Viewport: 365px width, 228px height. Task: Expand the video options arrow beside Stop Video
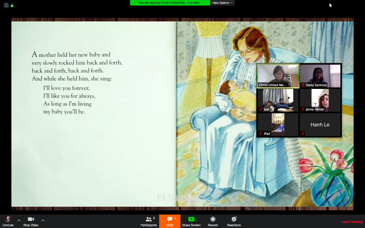click(43, 220)
